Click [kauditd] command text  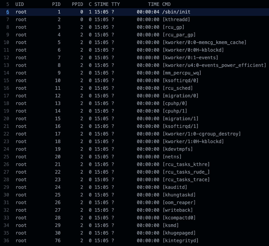pos(175,187)
